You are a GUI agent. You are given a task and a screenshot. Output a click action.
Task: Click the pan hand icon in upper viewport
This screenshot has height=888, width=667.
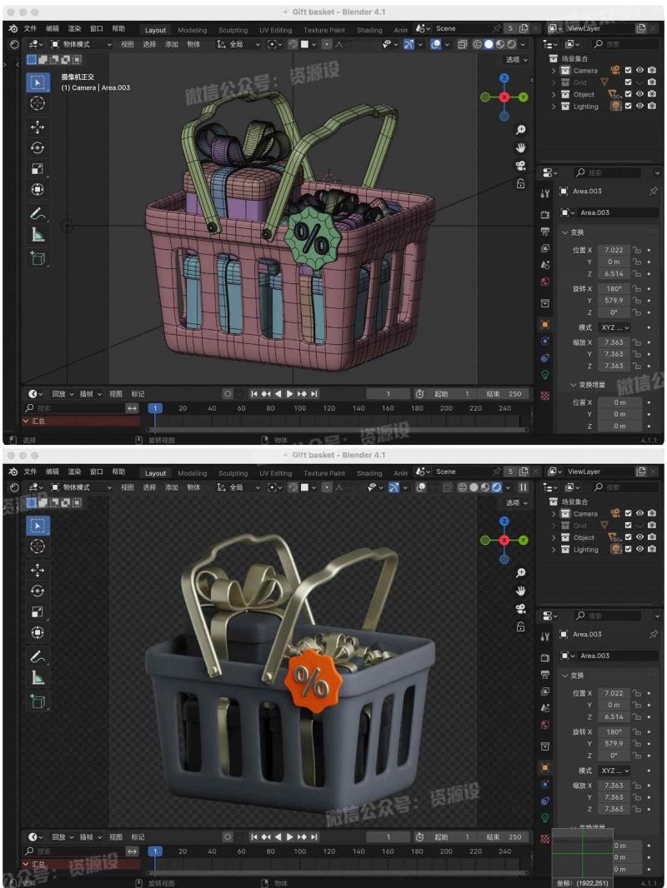pyautogui.click(x=520, y=148)
